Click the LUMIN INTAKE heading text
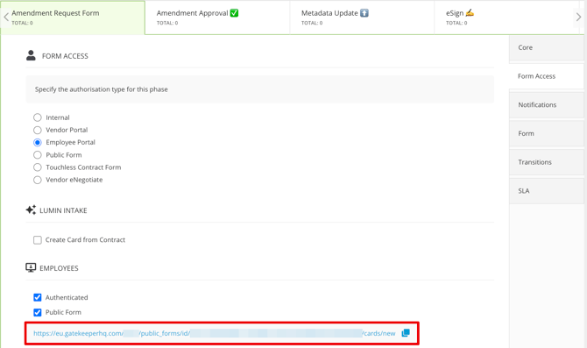This screenshot has width=587, height=348. 63,210
